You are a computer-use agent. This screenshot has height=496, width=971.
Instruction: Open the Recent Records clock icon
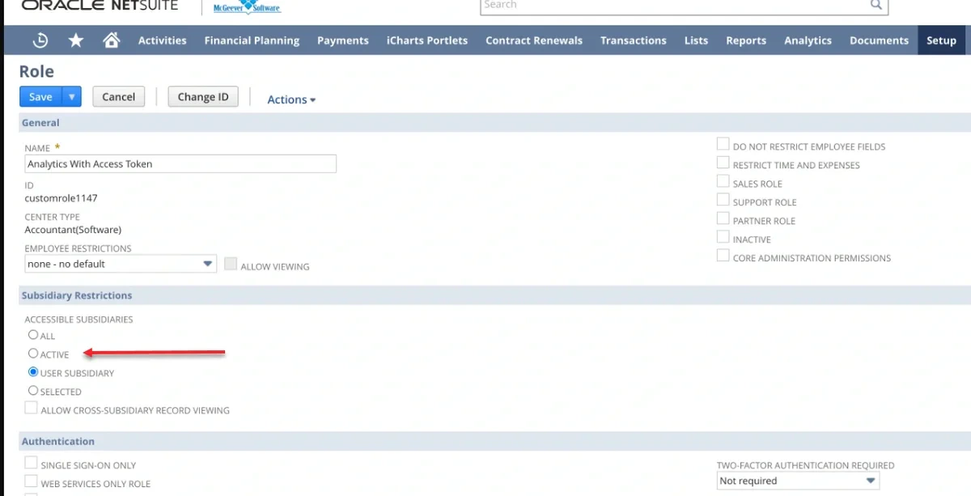tap(40, 40)
